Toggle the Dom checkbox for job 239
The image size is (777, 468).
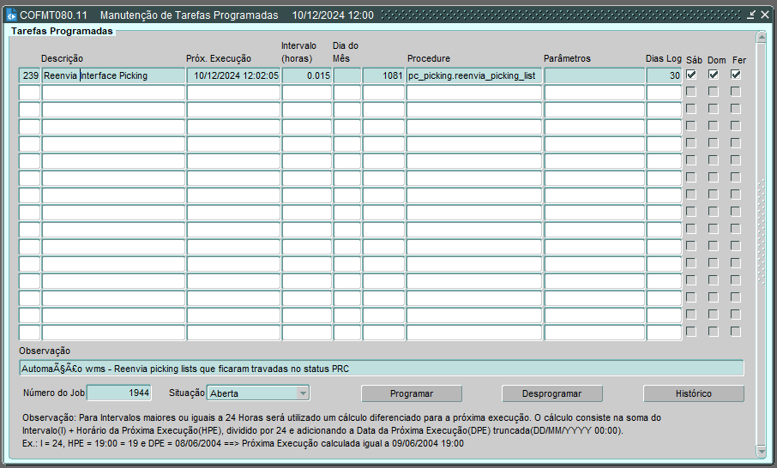click(x=713, y=75)
